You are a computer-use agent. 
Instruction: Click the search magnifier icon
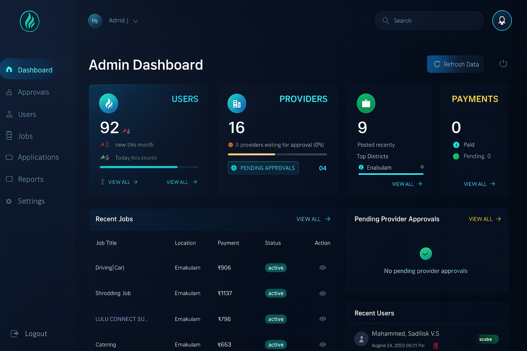[386, 21]
